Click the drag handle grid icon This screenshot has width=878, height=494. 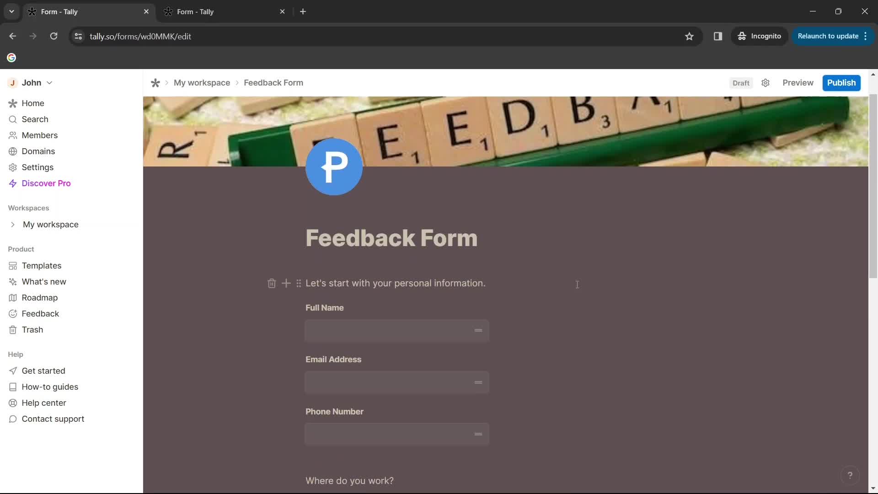coord(299,283)
